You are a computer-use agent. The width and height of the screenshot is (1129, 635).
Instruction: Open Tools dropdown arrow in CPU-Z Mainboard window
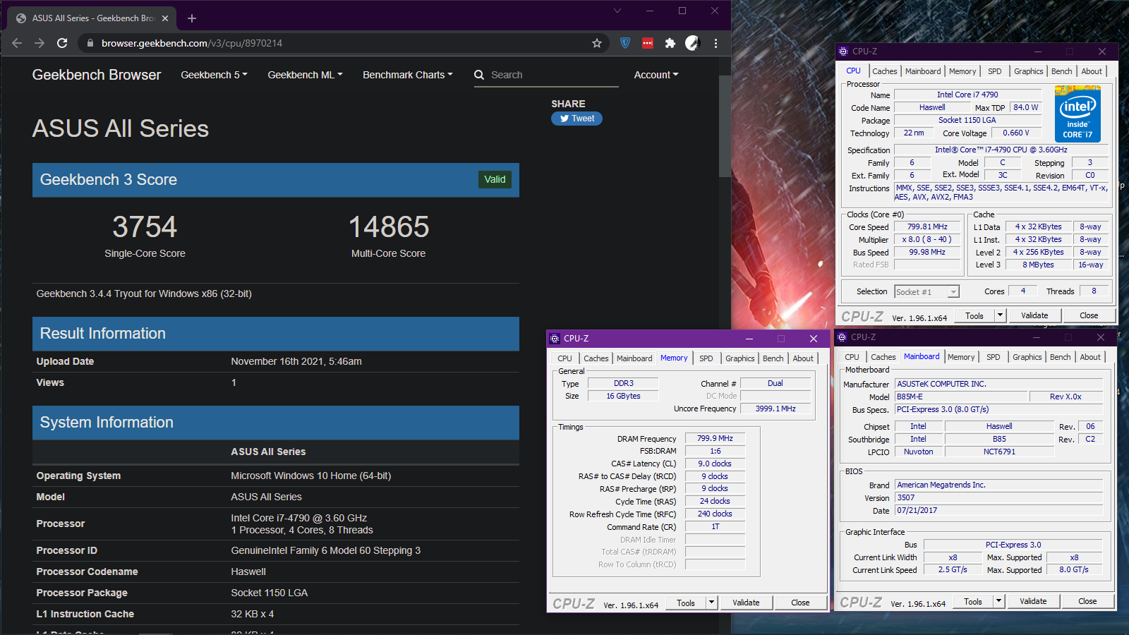pos(998,601)
